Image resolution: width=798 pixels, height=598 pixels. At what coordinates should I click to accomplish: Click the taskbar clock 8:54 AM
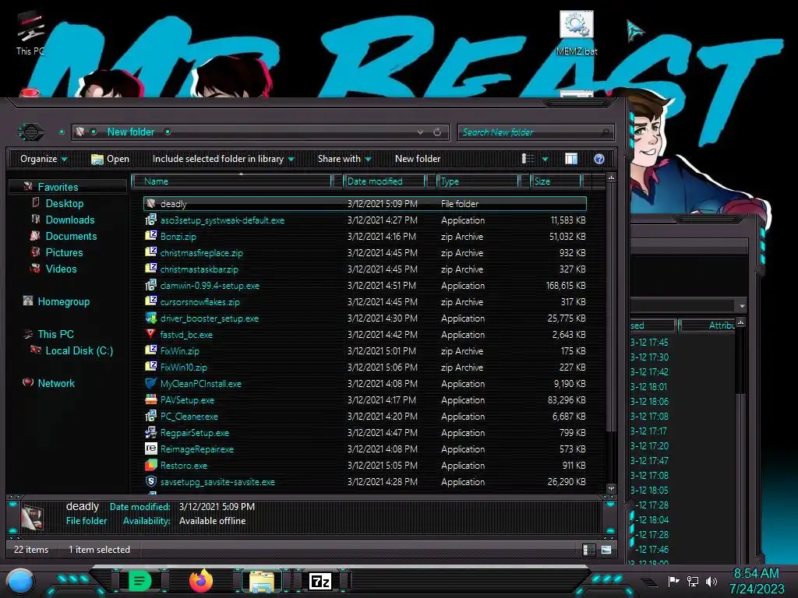756,574
